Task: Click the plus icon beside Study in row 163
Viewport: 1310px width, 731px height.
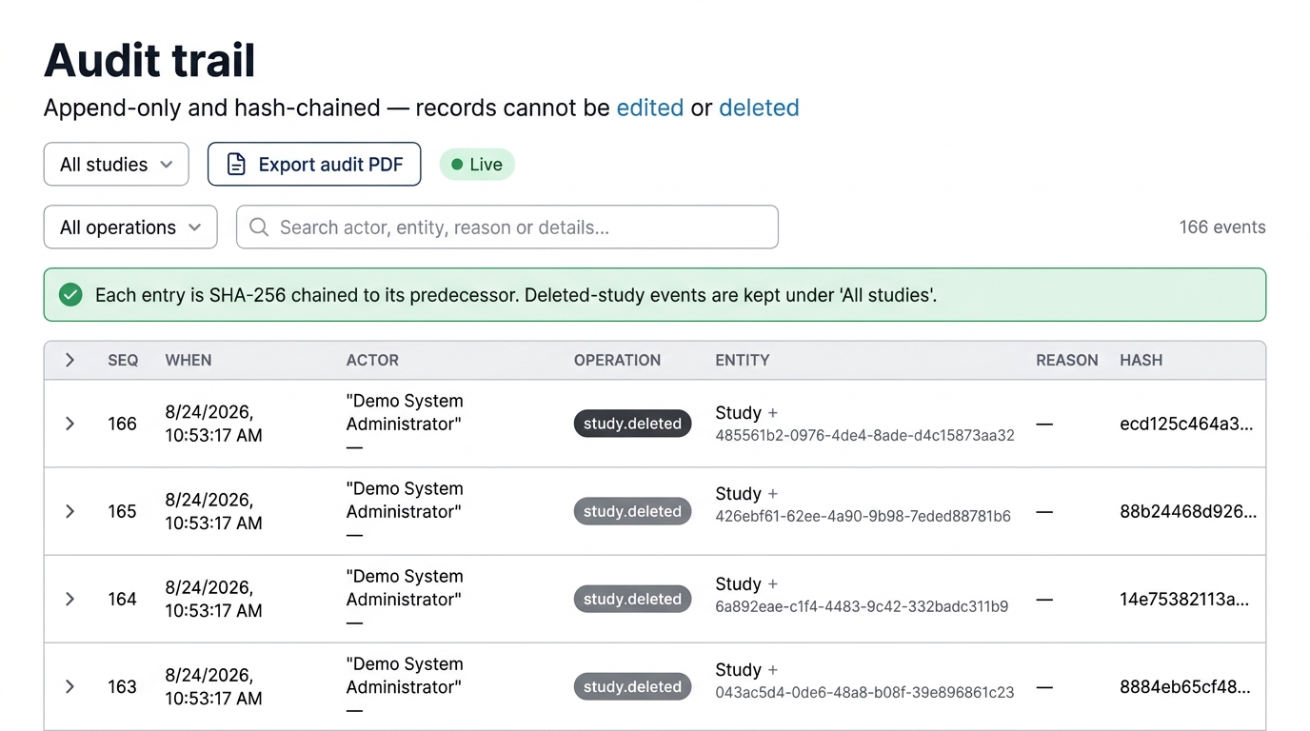Action: tap(773, 670)
